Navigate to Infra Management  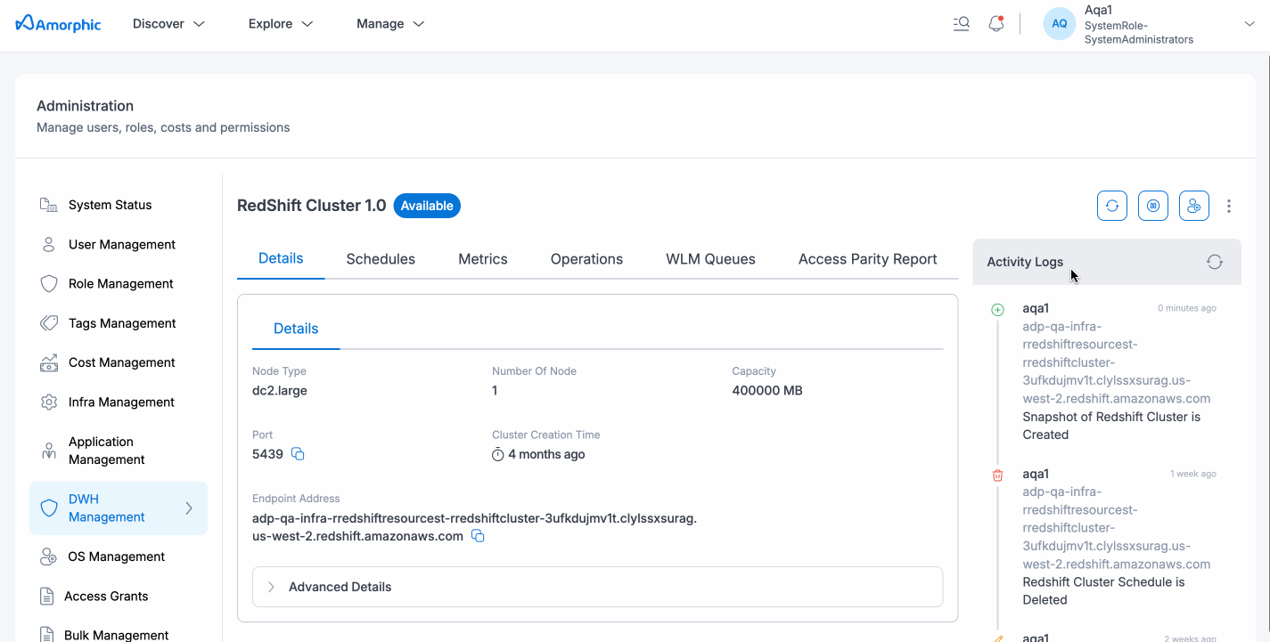pos(121,402)
